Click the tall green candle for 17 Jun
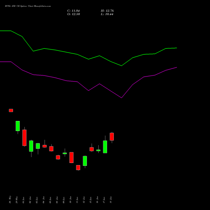The width and height of the screenshot is (210, 210). click(105, 147)
